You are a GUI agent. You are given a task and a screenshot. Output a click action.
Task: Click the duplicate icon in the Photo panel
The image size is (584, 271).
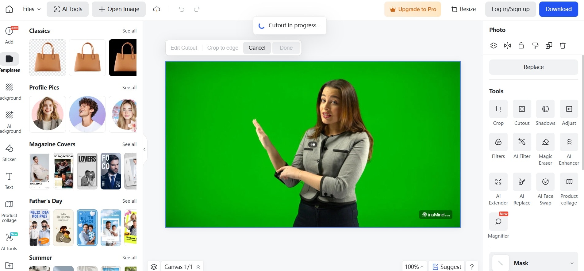pyautogui.click(x=549, y=46)
